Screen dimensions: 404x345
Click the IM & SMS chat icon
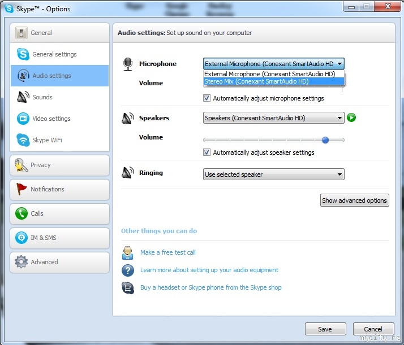click(22, 238)
